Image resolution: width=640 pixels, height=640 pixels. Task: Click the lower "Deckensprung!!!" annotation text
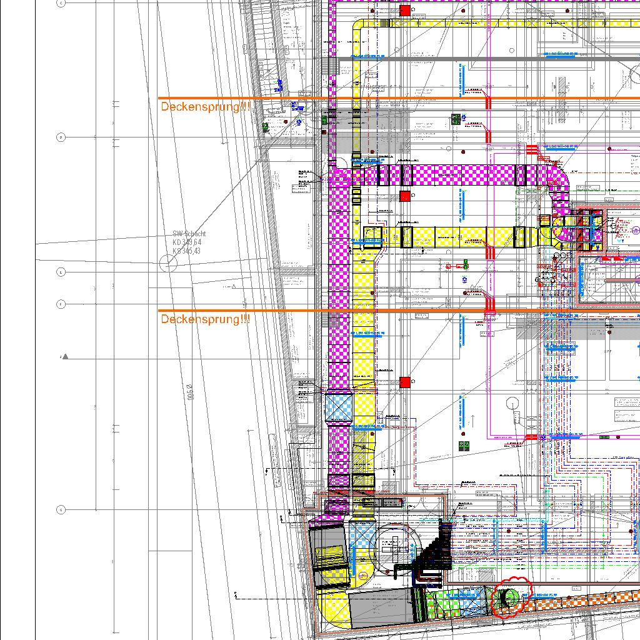[x=205, y=319]
